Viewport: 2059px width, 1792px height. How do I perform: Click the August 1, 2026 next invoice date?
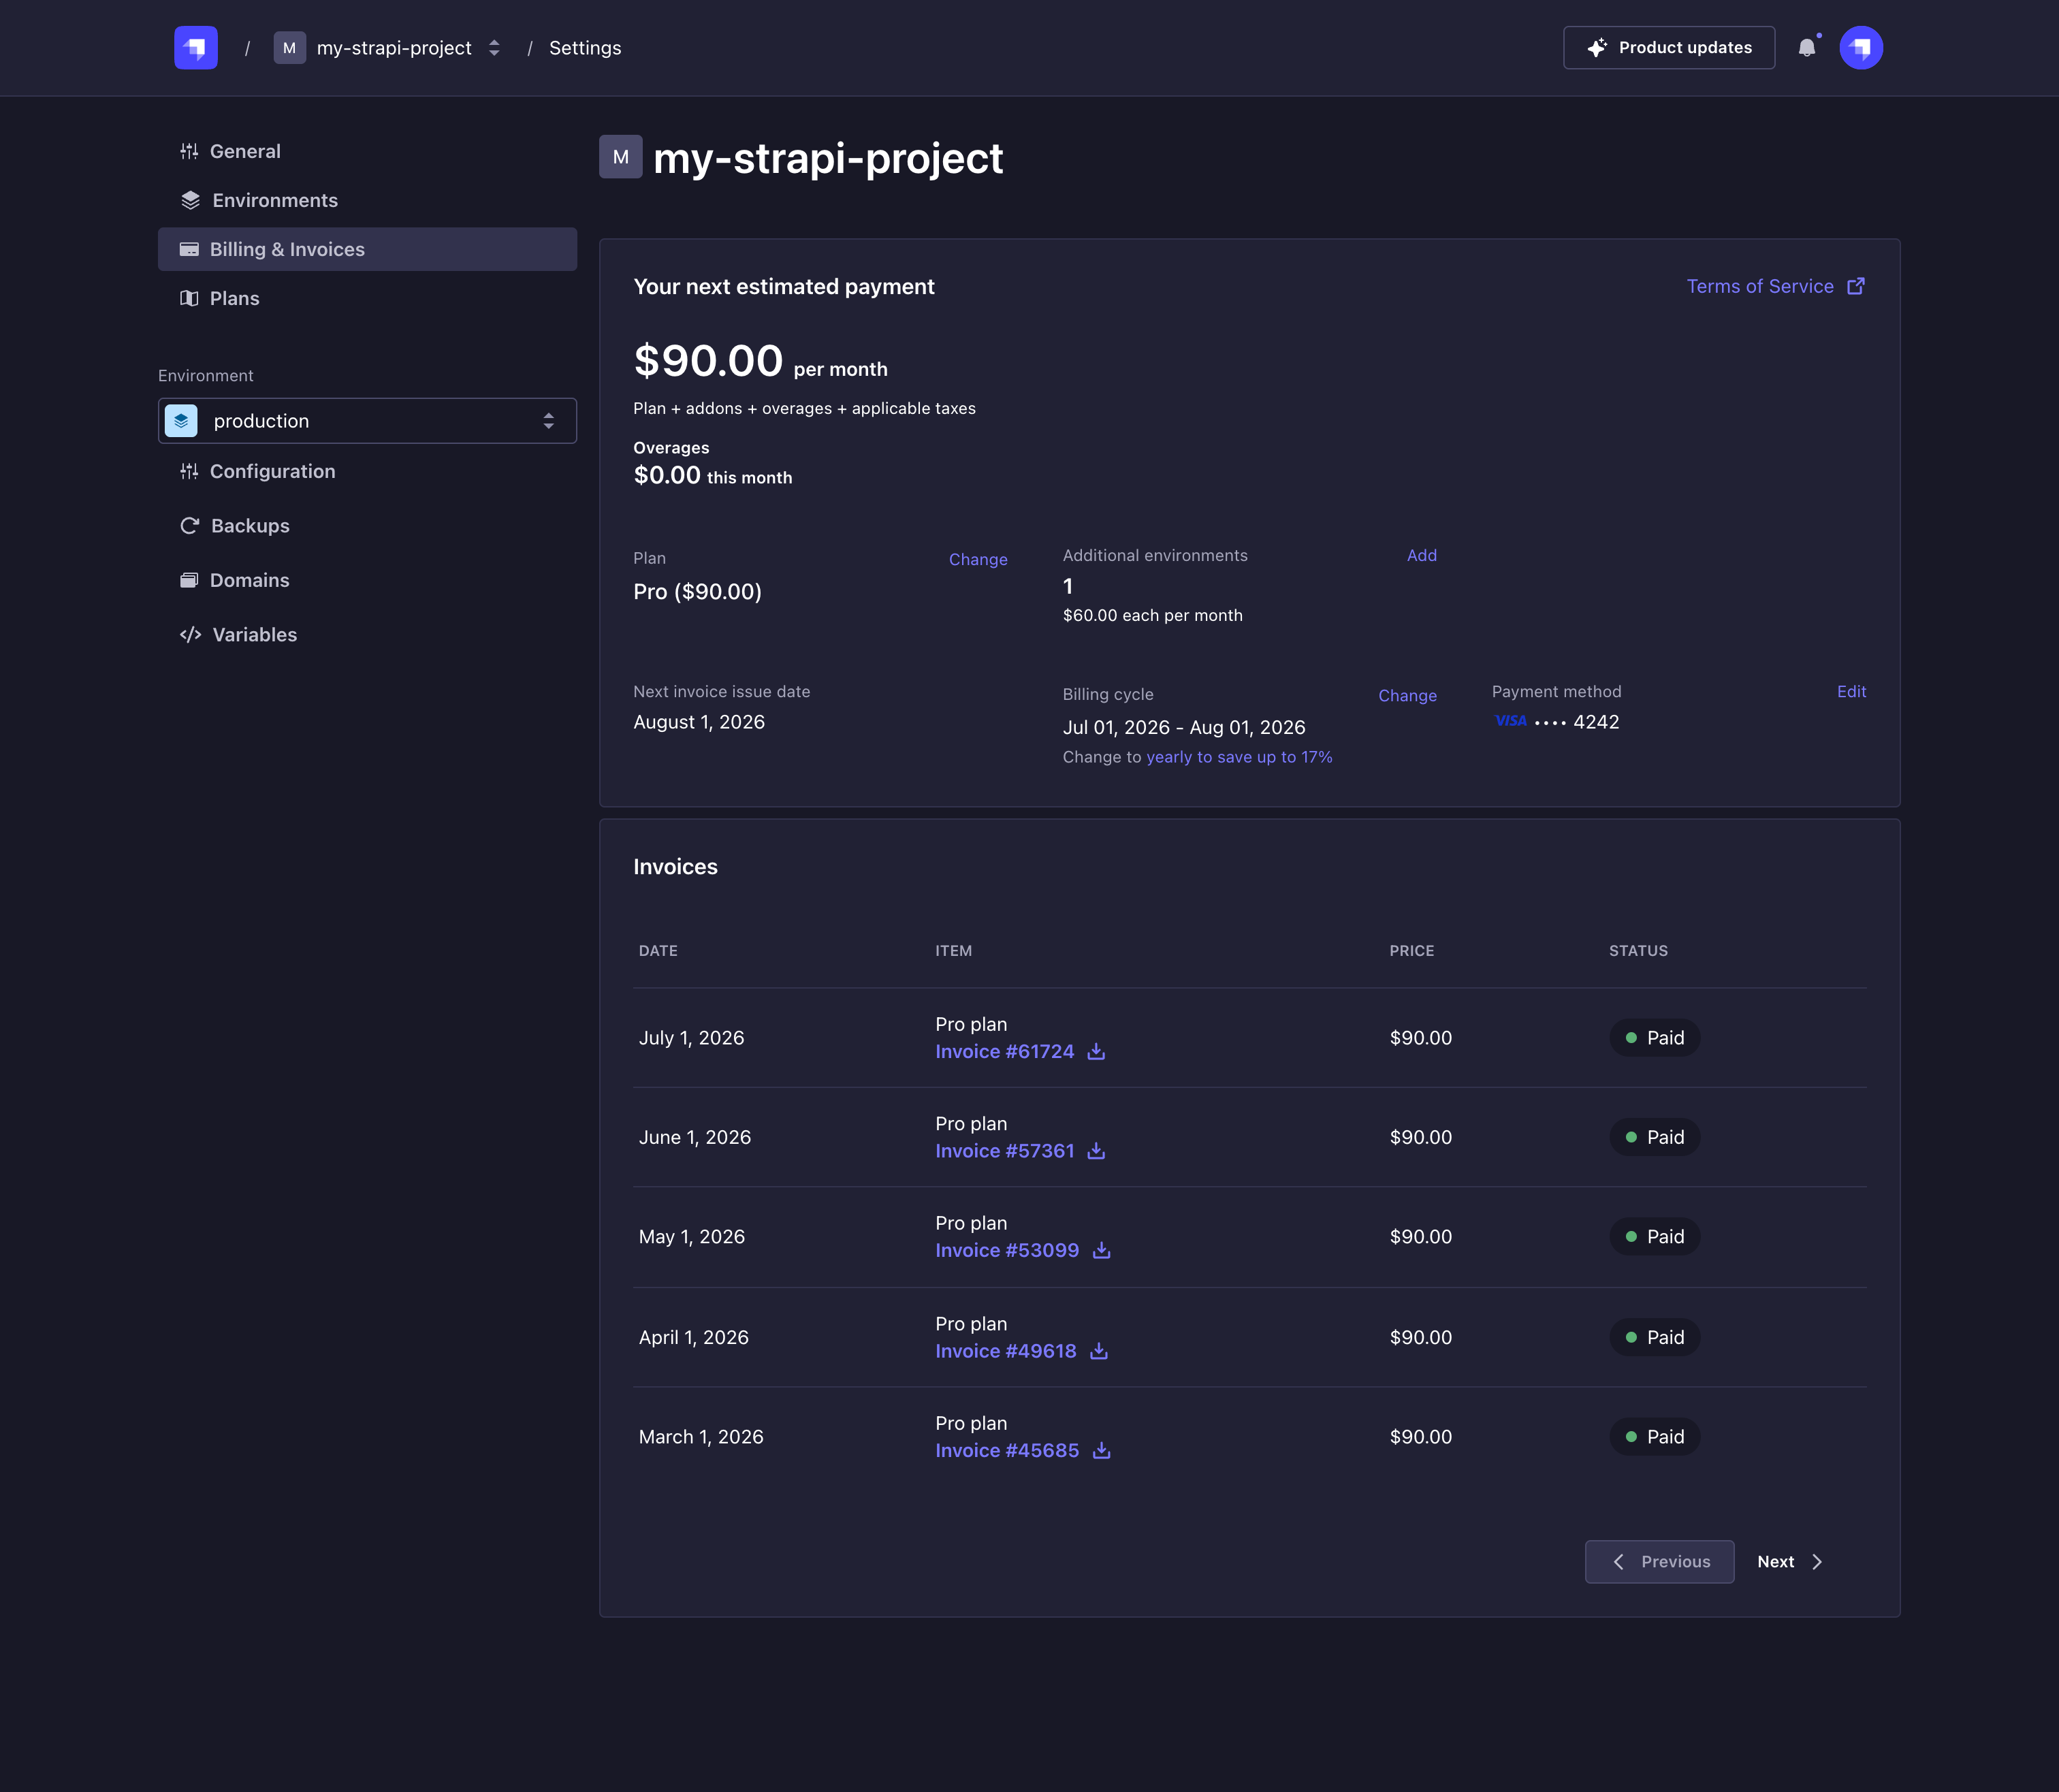coord(699,722)
